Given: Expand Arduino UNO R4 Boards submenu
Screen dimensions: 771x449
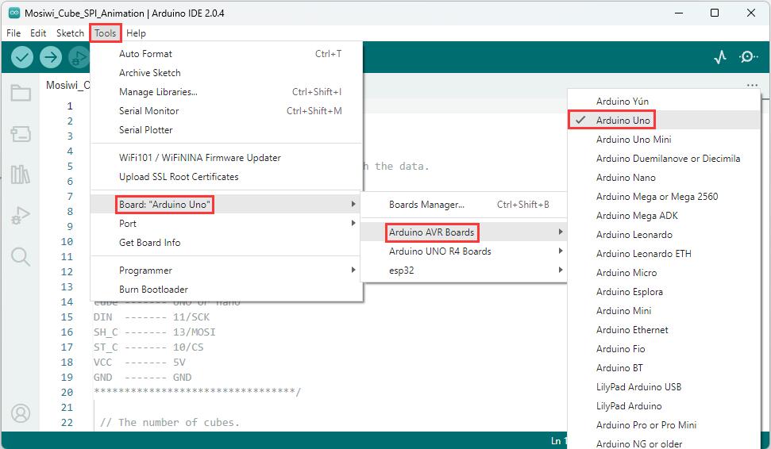Looking at the screenshot, I should (464, 251).
